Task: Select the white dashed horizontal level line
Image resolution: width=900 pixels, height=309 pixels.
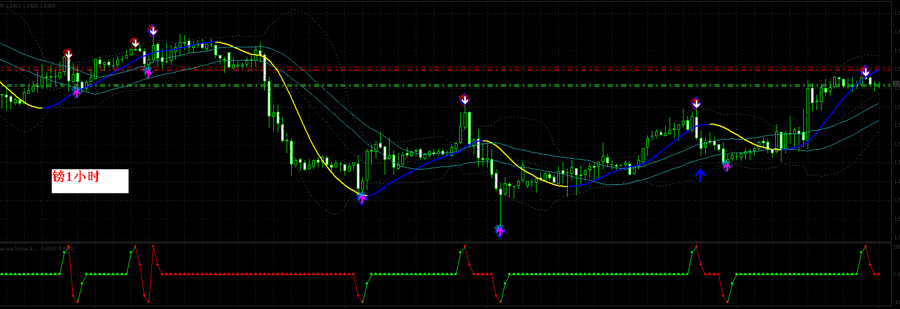Action: (x=445, y=86)
